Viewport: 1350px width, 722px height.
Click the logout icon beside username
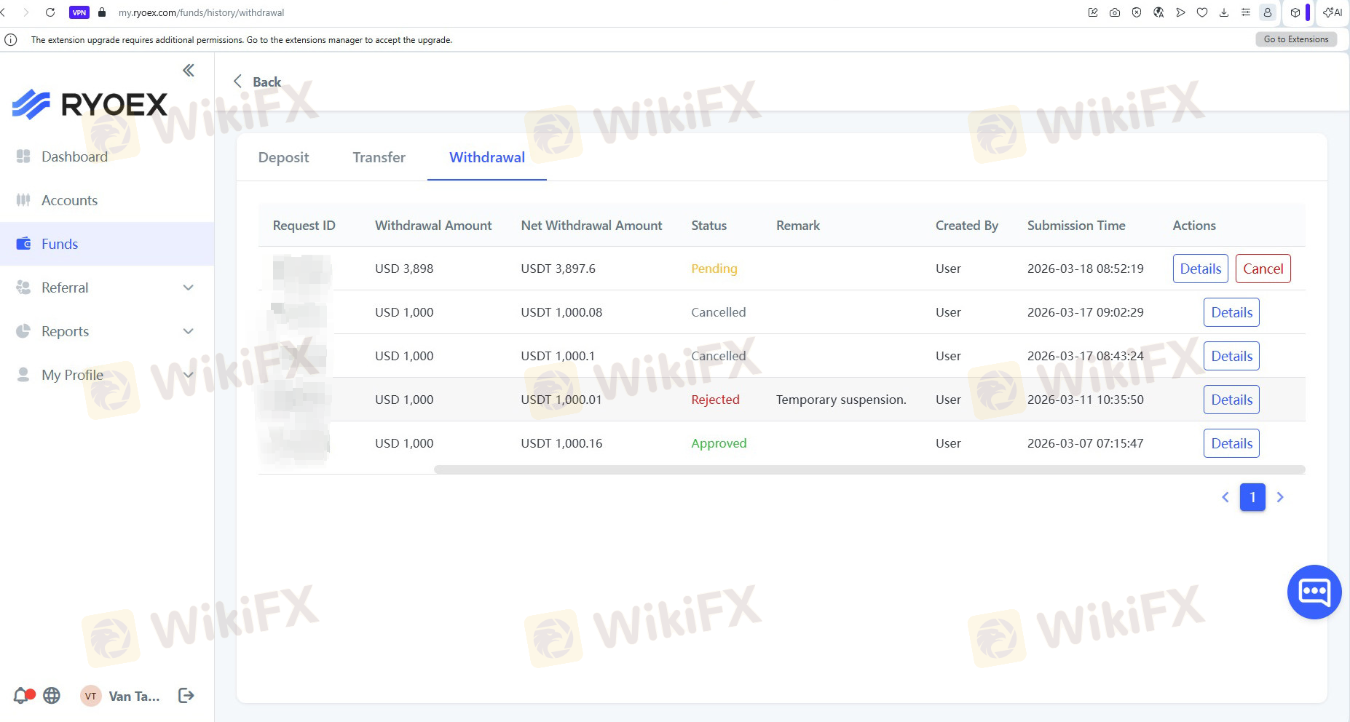tap(186, 696)
